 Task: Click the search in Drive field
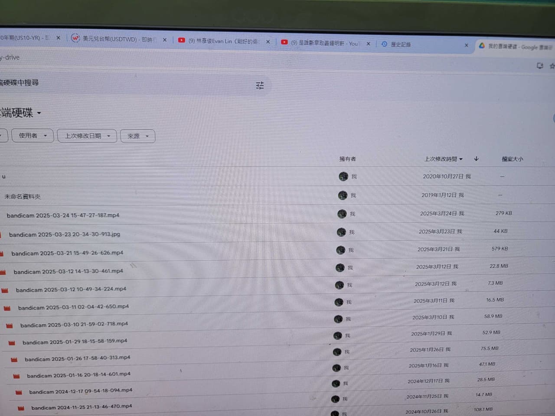tap(130, 84)
